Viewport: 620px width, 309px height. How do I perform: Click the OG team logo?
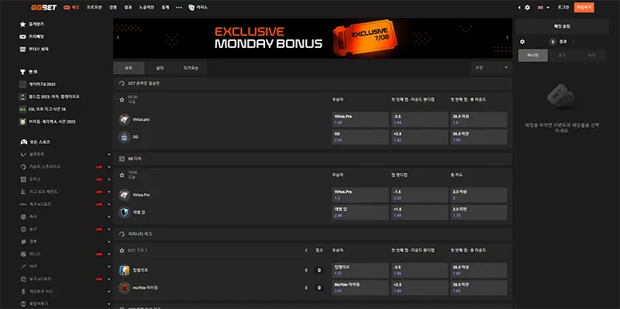[x=124, y=137]
